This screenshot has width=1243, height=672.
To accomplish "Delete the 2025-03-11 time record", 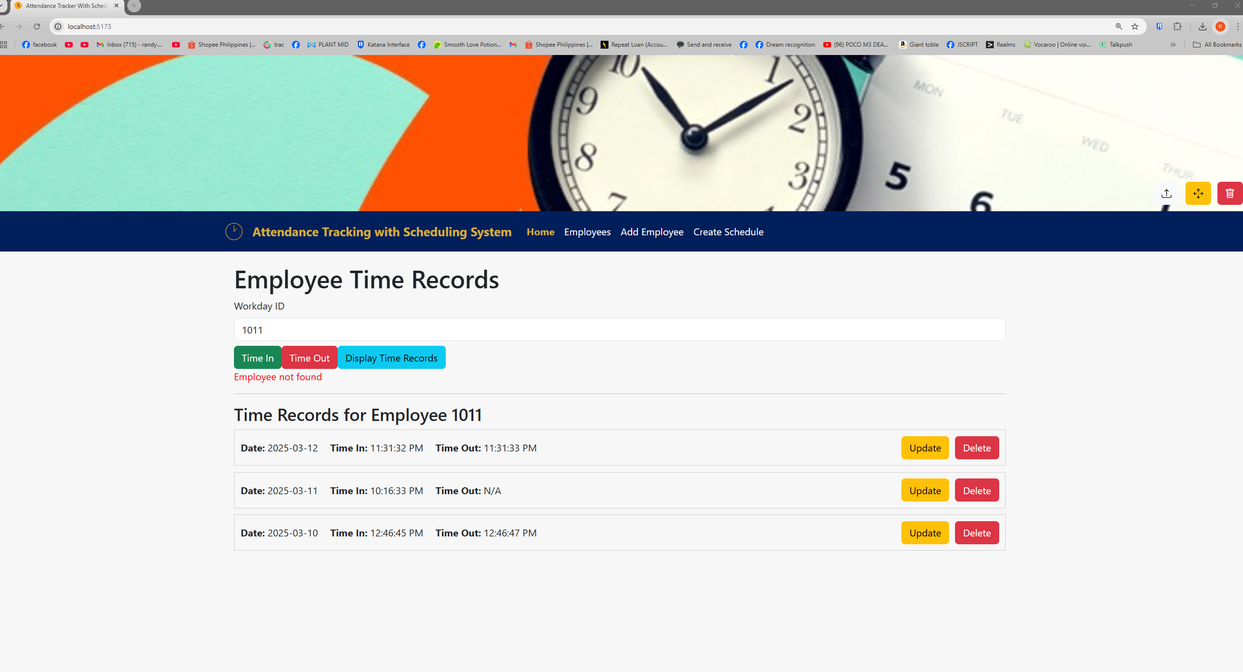I will 977,490.
